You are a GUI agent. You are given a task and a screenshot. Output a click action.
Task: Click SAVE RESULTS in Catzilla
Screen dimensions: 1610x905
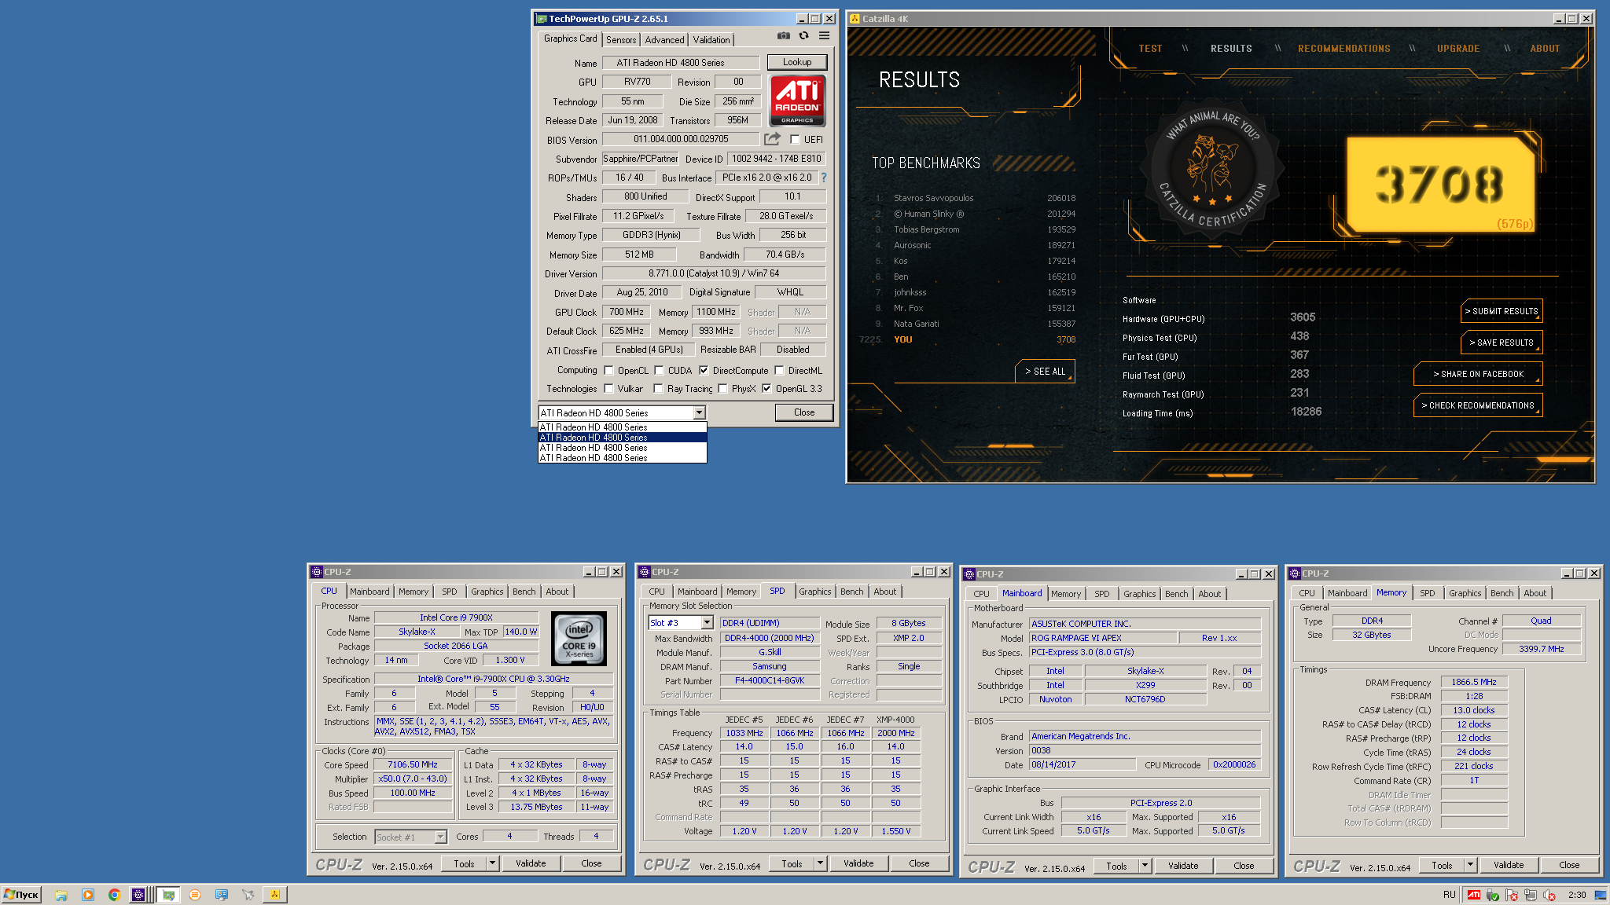click(x=1502, y=343)
